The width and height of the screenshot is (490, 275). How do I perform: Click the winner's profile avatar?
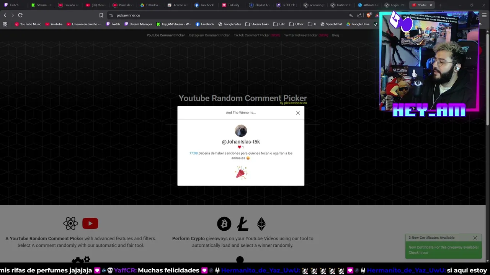[241, 131]
